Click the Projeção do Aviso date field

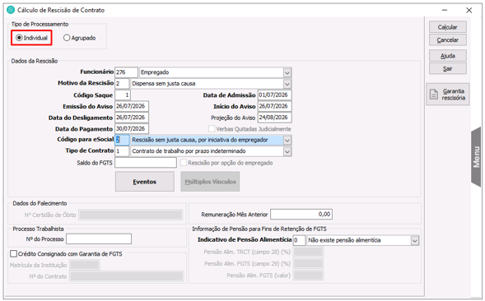click(275, 118)
